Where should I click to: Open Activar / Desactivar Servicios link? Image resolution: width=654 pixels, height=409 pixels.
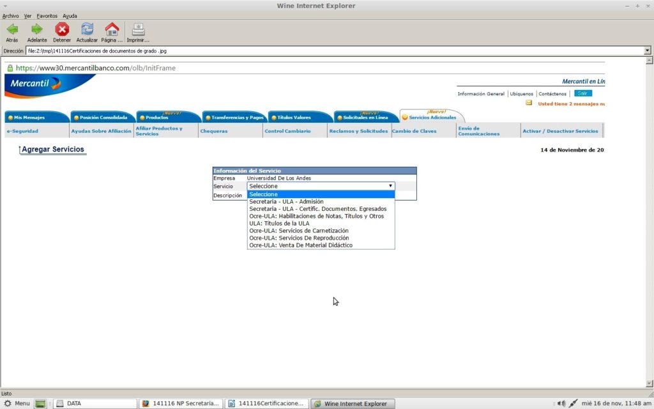pyautogui.click(x=561, y=131)
